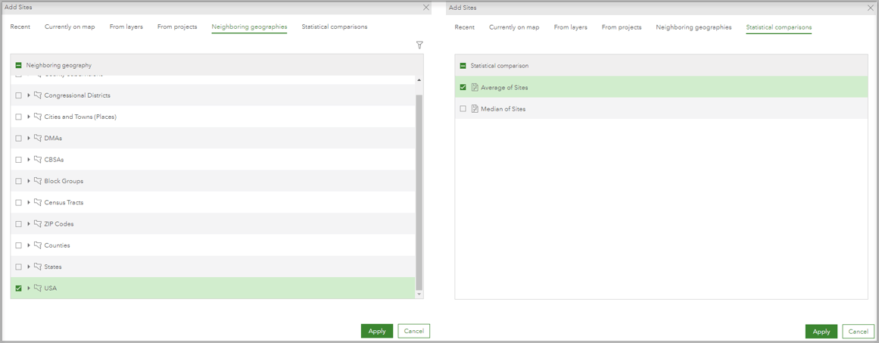Viewport: 879px width, 343px height.
Task: Check the Median of Sites checkbox
Action: [x=463, y=109]
